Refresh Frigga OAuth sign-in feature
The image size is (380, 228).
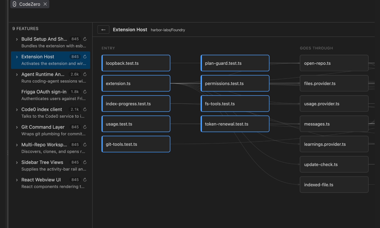tap(85, 92)
